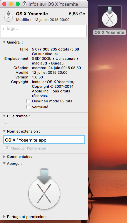This screenshot has width=127, height=223.
Task: Click the 5,68 Go size in header
Action: click(77, 14)
